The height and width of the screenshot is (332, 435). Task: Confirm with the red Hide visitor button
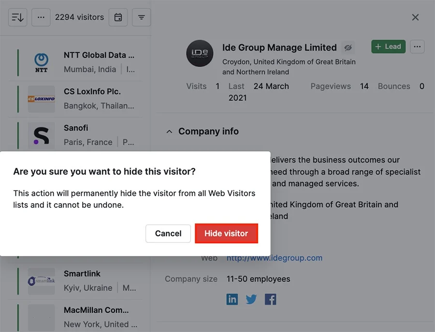click(226, 234)
